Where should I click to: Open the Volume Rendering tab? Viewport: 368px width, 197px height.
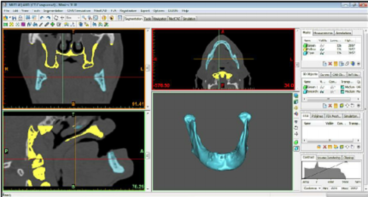tap(329, 158)
